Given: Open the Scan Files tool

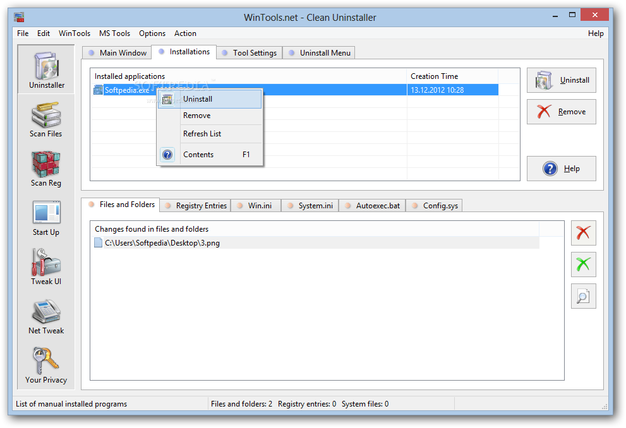Looking at the screenshot, I should pos(46,119).
